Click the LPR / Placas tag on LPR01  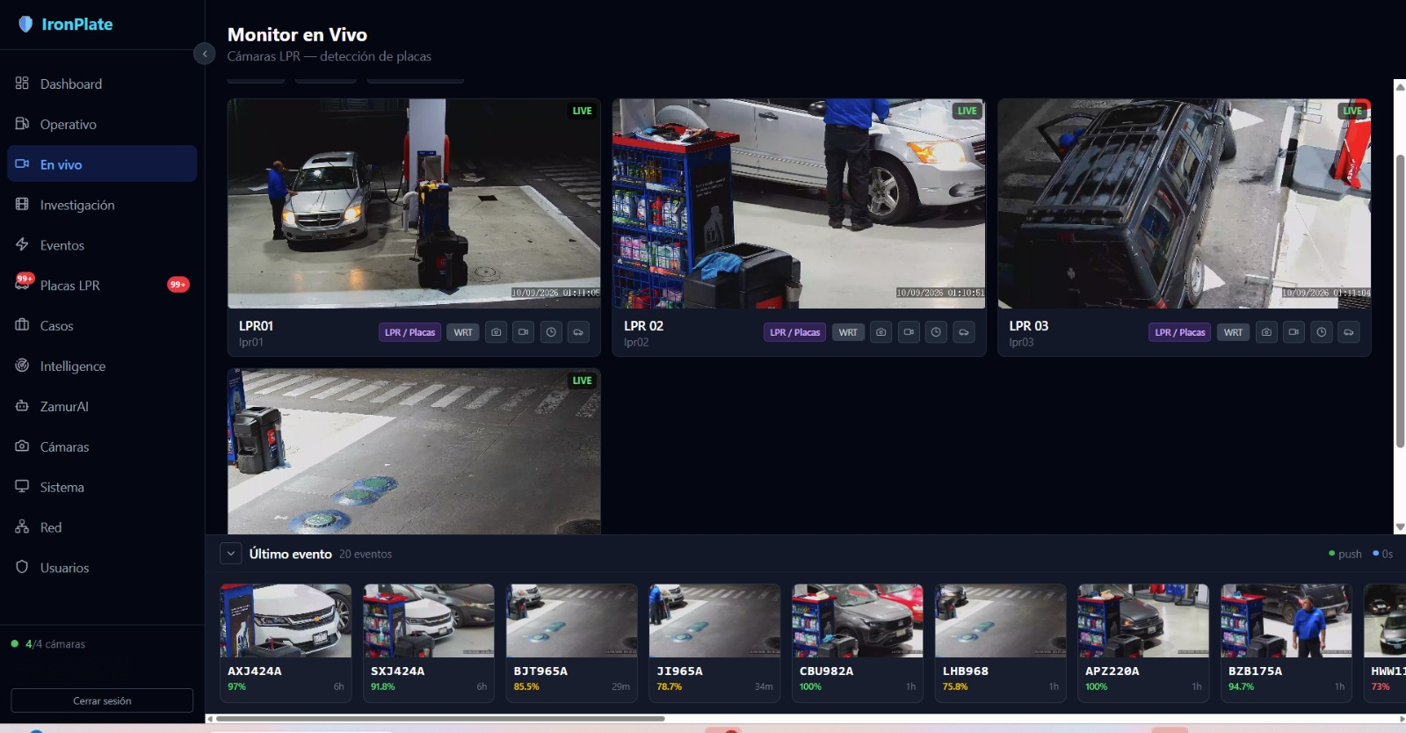click(409, 332)
